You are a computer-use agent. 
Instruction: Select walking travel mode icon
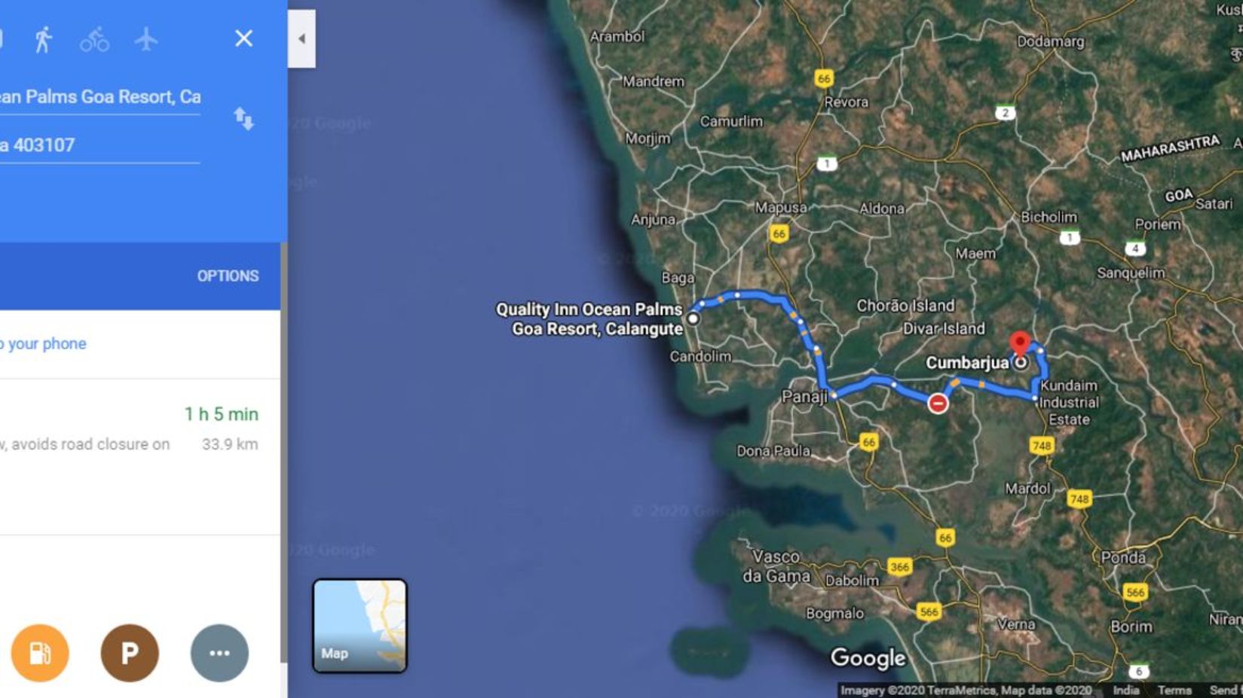(x=43, y=39)
